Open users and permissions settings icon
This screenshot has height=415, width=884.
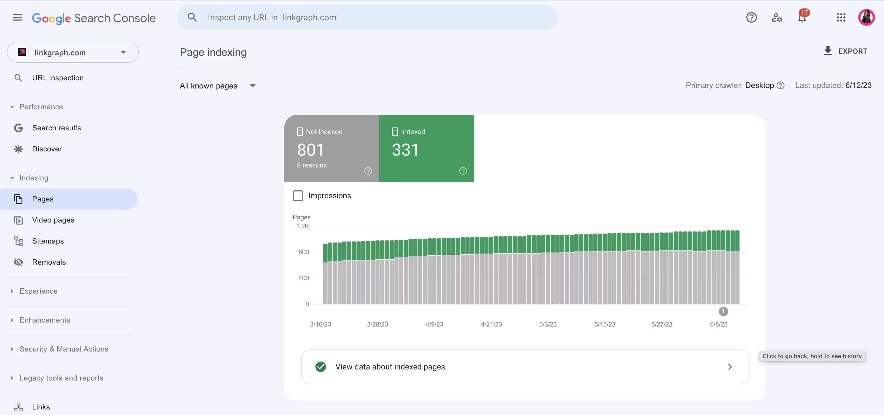point(777,17)
